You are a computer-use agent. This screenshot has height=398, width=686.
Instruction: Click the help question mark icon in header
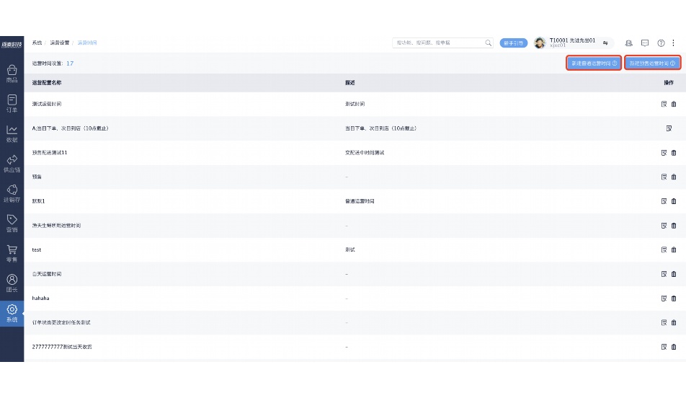(661, 43)
